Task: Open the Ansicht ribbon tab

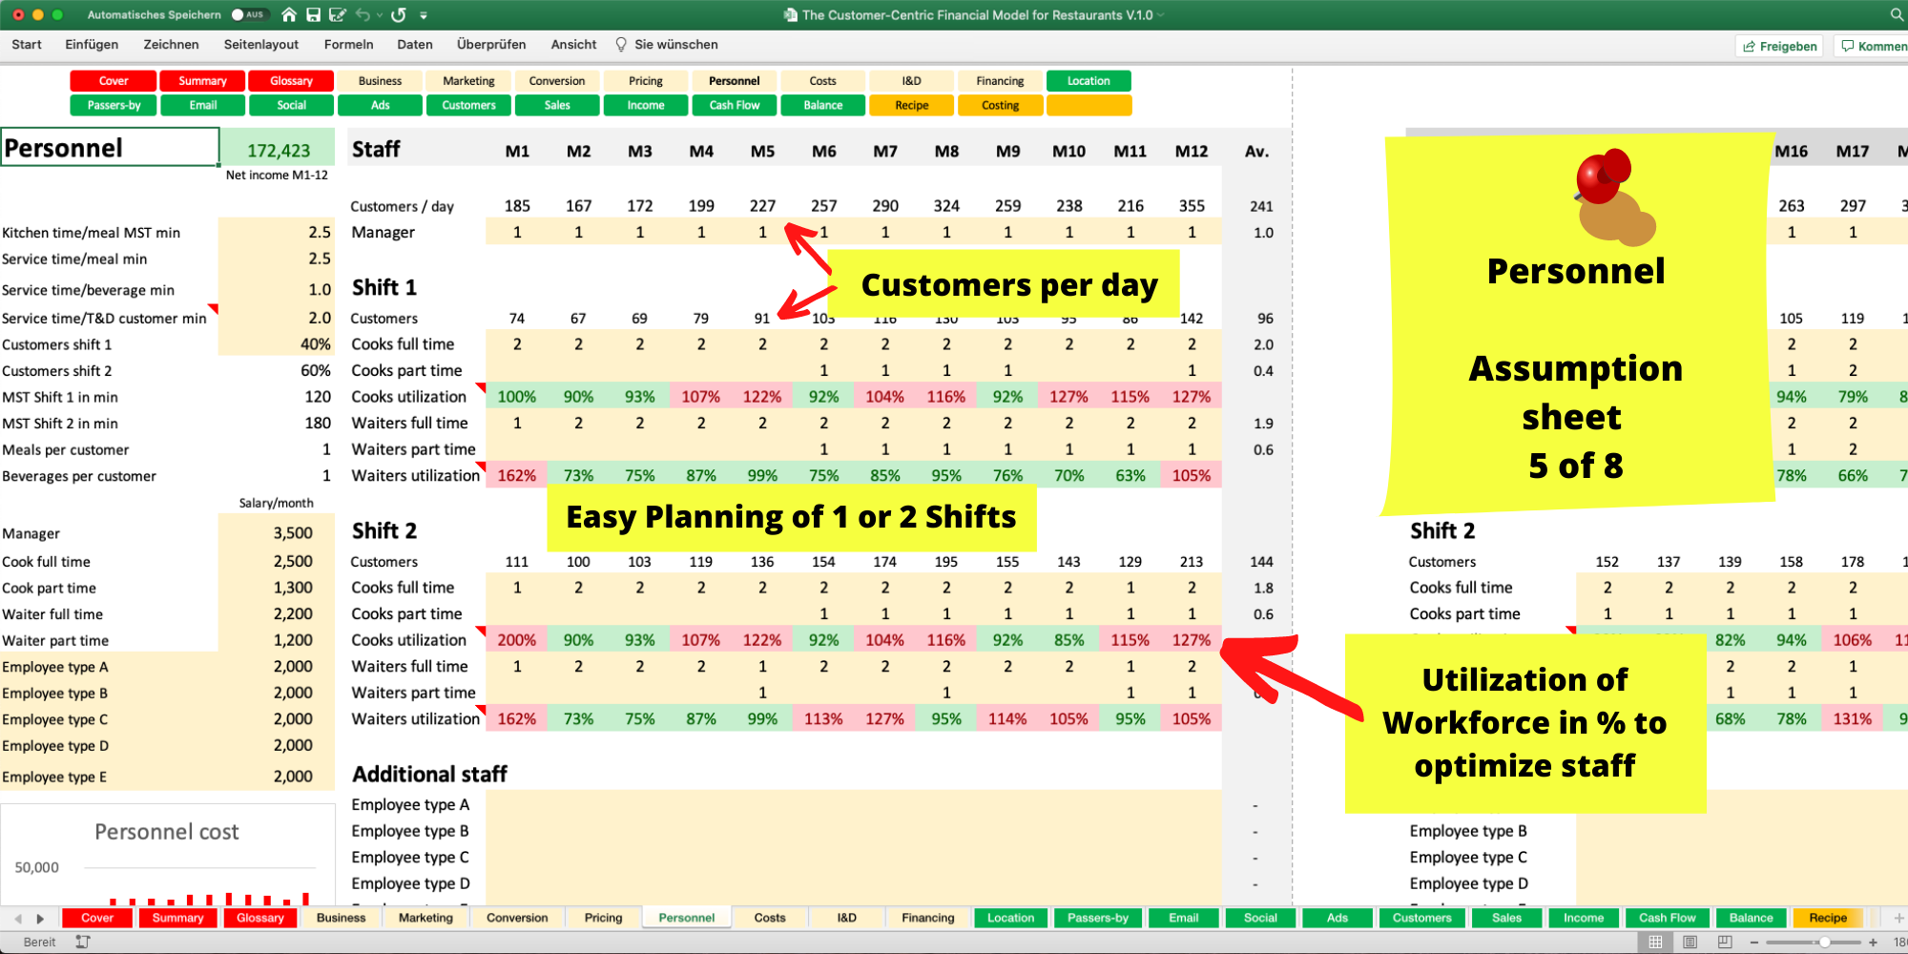Action: pyautogui.click(x=573, y=45)
